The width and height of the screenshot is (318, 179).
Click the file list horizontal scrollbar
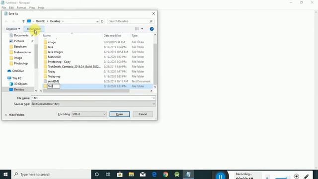point(86,90)
